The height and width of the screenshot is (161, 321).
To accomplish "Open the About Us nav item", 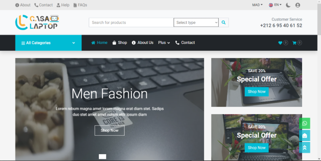I will [x=142, y=42].
